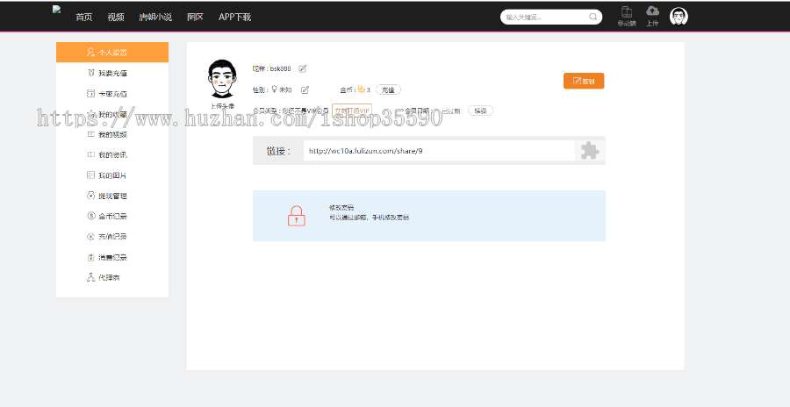The image size is (790, 407).
Task: Open 修改密码 in the blue panel
Action: [341, 207]
